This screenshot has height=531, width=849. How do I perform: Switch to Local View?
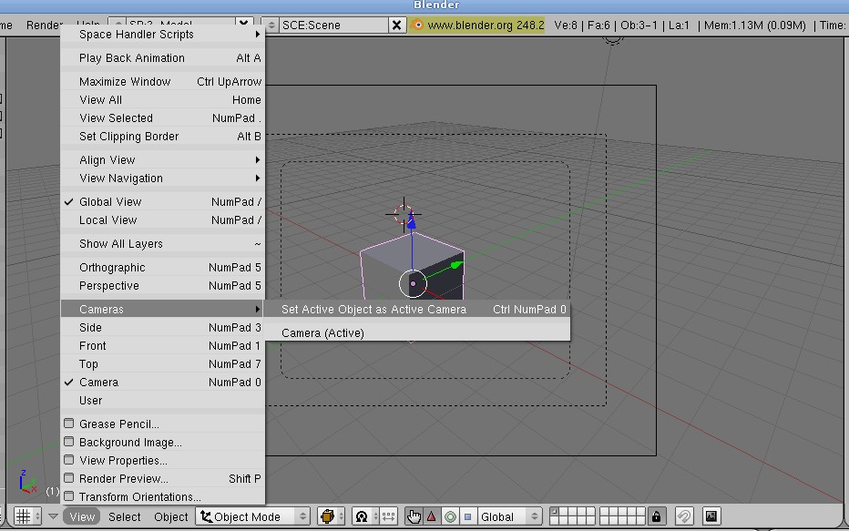(162, 220)
